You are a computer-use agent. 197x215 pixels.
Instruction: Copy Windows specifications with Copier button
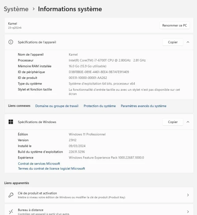173,122
